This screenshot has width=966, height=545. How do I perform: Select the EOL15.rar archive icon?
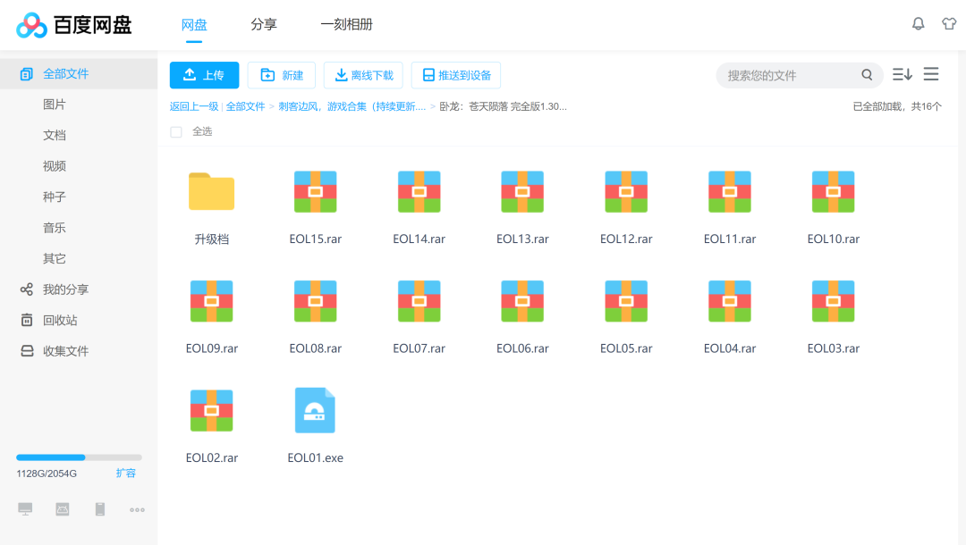(x=316, y=191)
